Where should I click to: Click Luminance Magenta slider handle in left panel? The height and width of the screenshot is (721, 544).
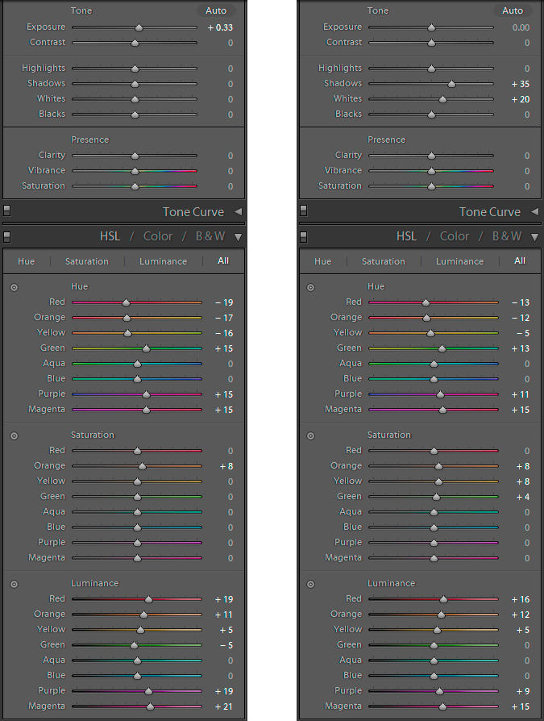[x=150, y=706]
